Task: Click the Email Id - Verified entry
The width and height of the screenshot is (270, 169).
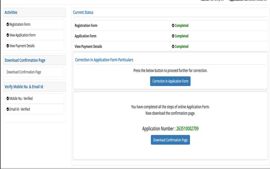Action: coord(19,109)
